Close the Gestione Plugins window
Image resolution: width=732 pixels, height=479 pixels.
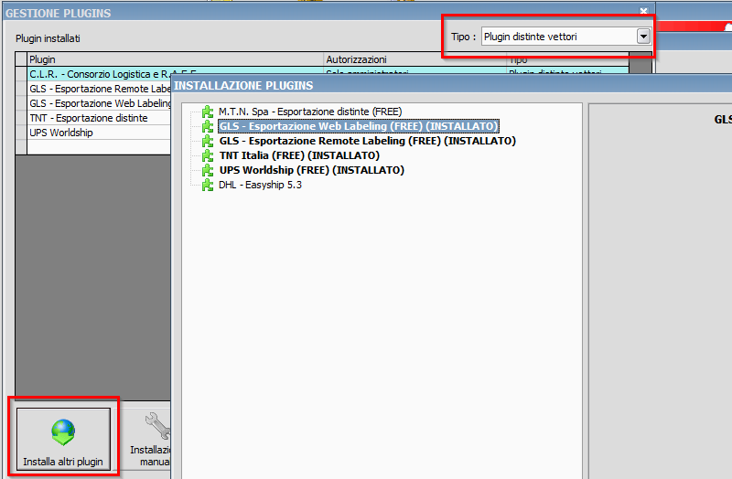644,11
